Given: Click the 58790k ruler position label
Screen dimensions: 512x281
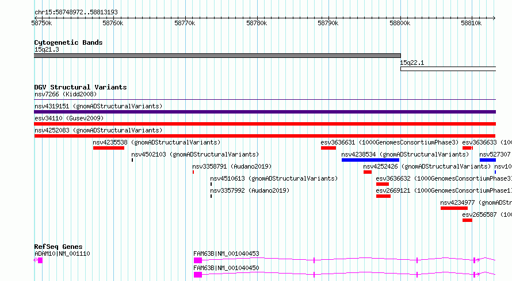Looking at the screenshot, I should 328,23.
